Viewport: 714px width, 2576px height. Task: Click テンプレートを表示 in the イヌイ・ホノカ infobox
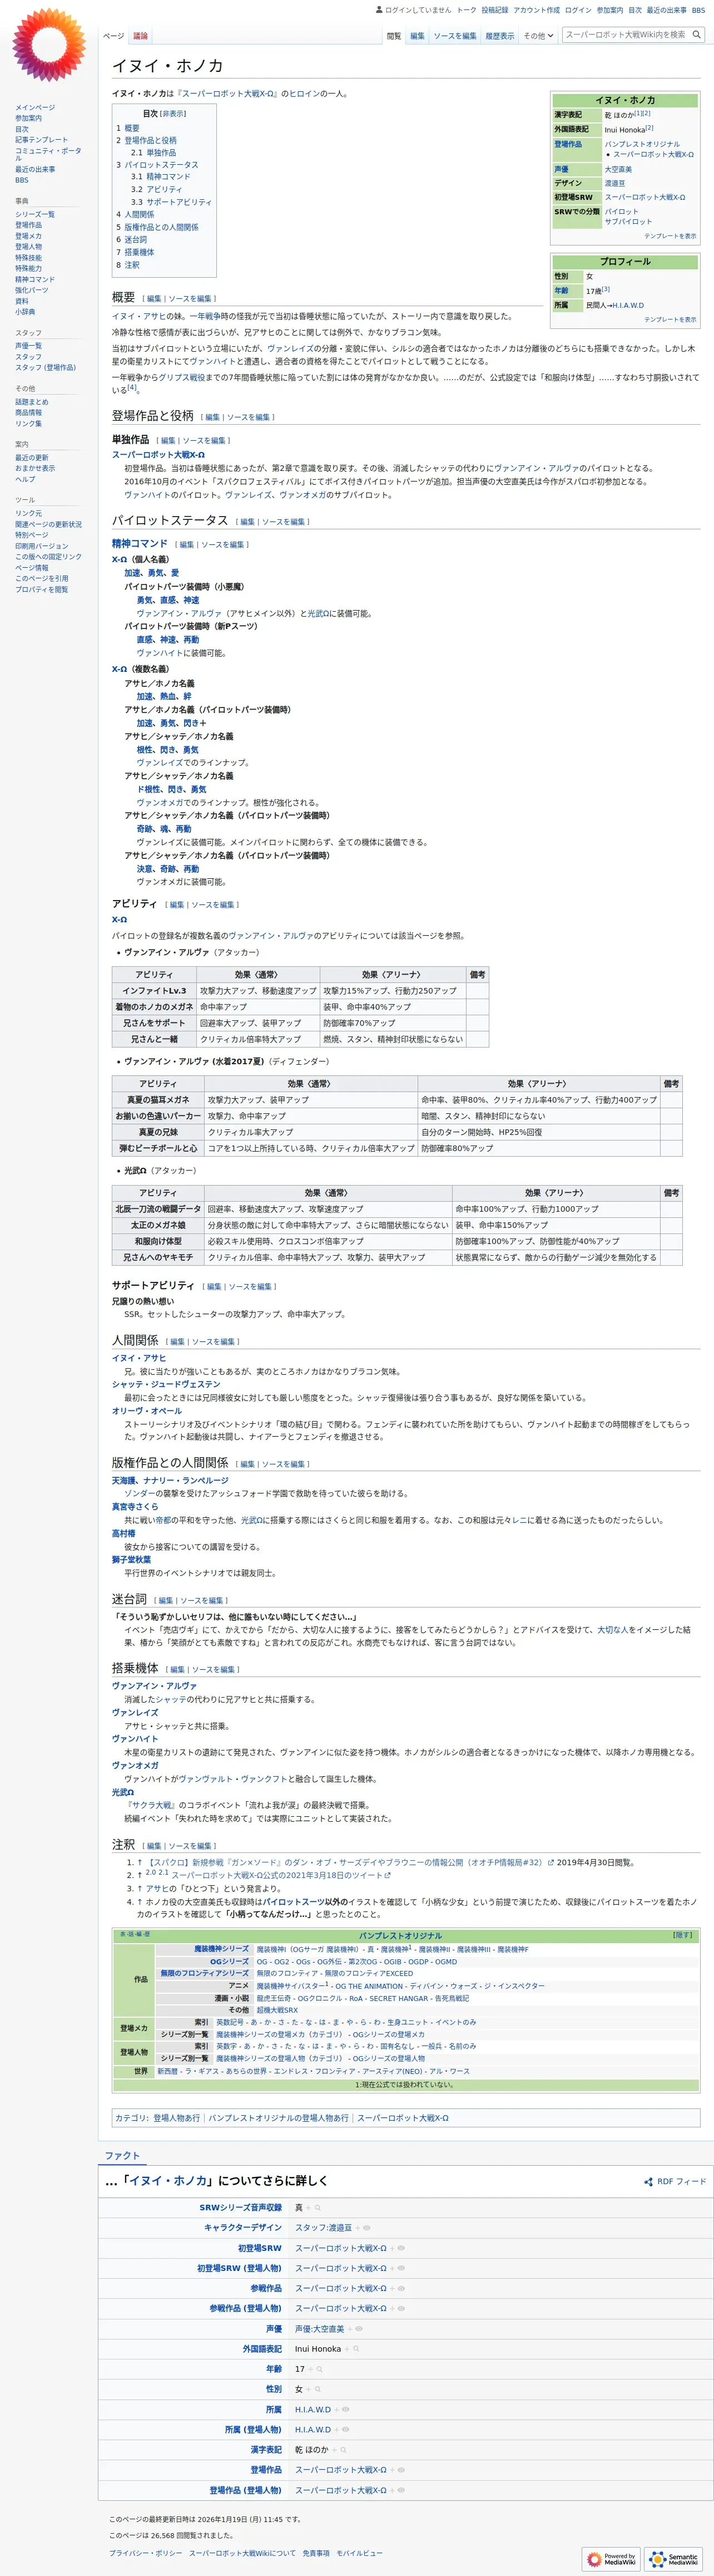pyautogui.click(x=670, y=236)
